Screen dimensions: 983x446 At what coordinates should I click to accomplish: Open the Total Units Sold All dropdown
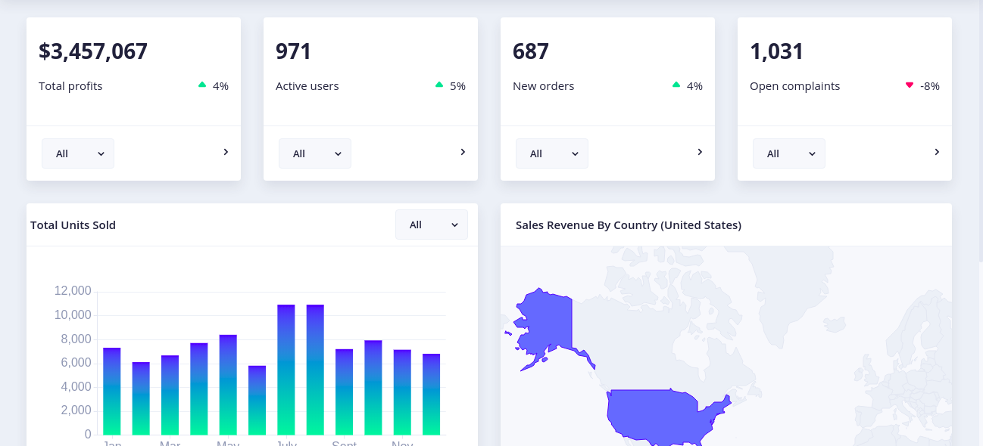click(432, 225)
